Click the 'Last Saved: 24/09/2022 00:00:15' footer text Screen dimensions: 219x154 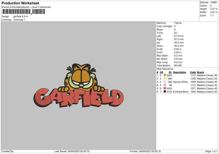click(x=72, y=151)
